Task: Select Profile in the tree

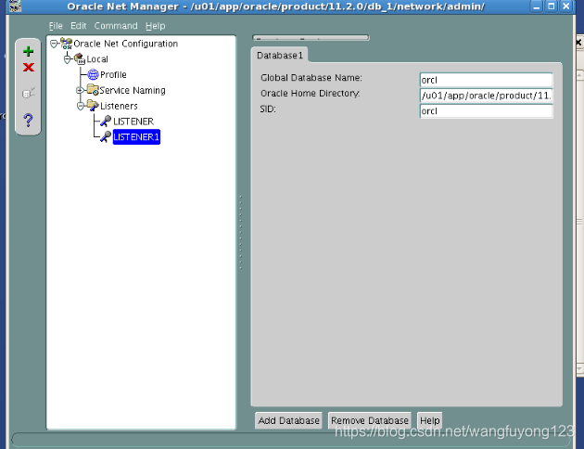Action: tap(113, 74)
